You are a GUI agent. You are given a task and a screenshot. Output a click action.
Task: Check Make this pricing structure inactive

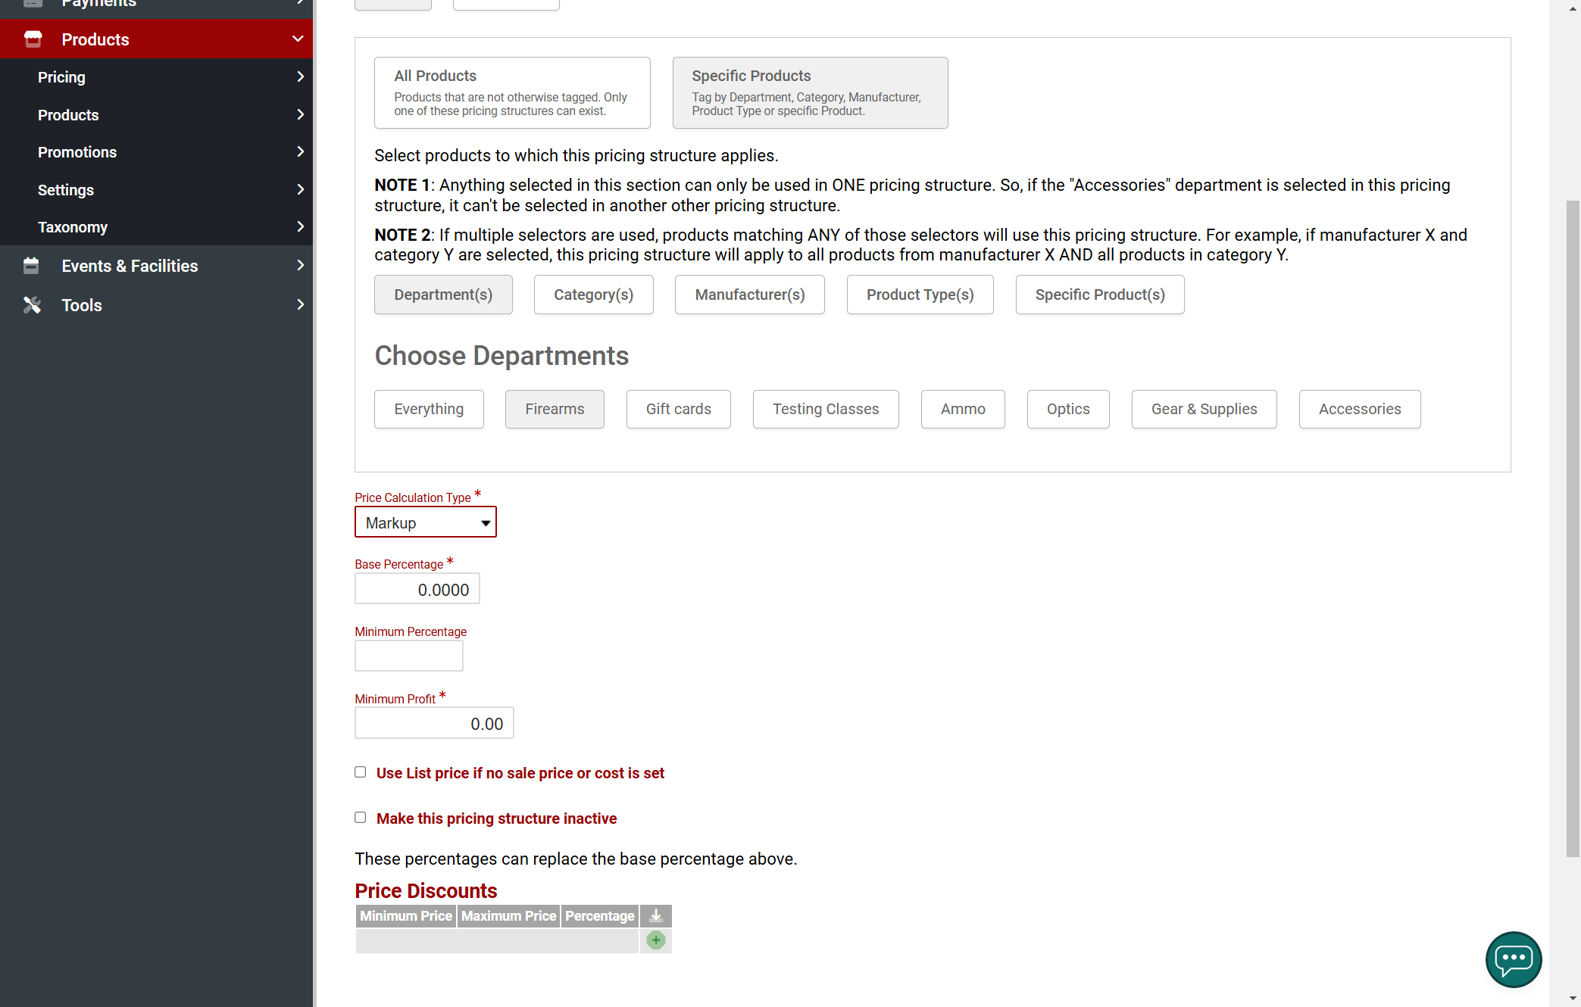[x=361, y=818]
